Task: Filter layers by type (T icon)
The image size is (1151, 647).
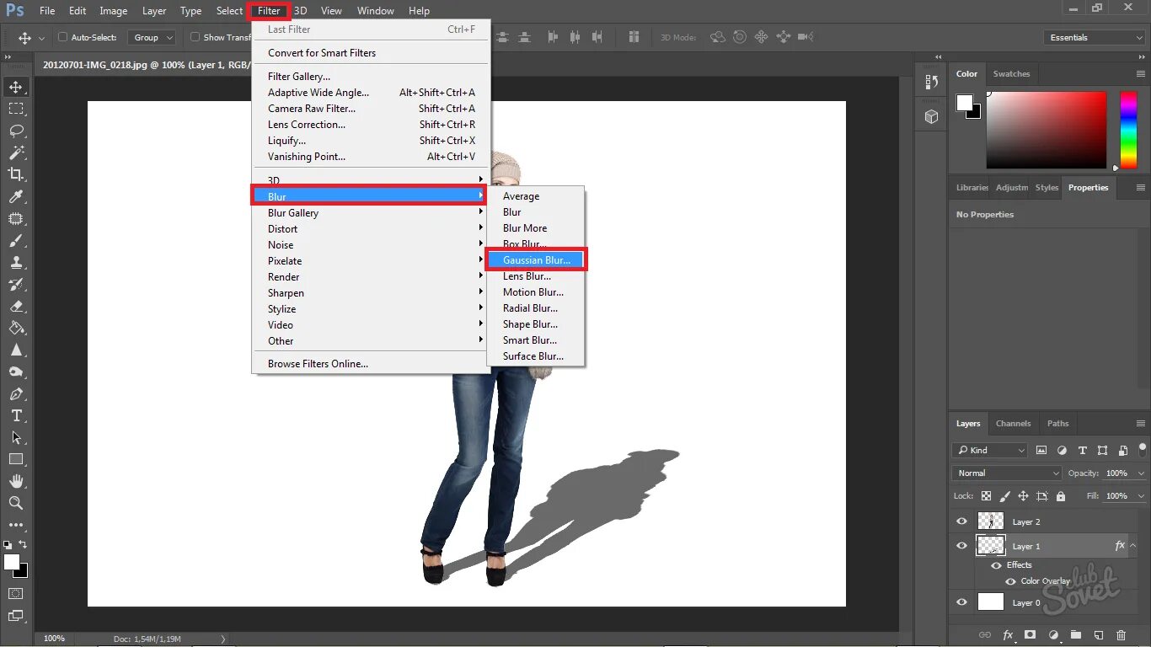Action: coord(1082,451)
